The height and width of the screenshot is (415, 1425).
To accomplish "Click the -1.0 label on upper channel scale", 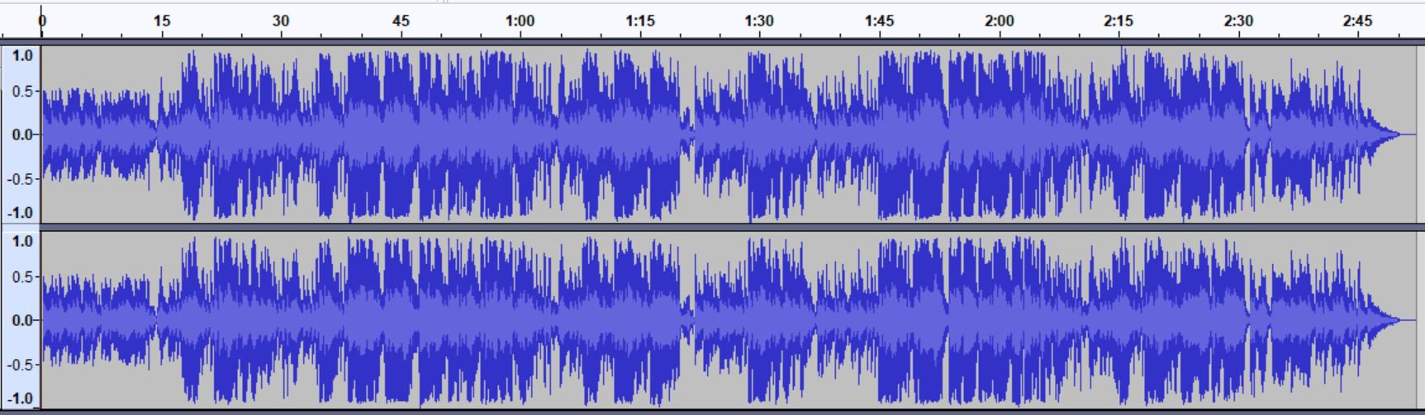I will pos(21,212).
